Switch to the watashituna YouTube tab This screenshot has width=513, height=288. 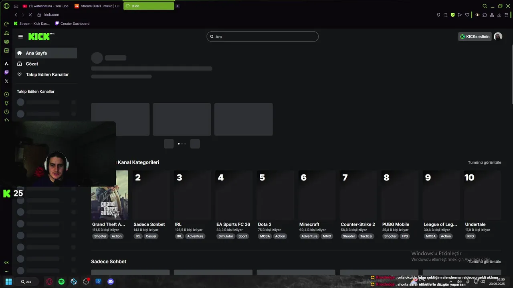point(46,6)
